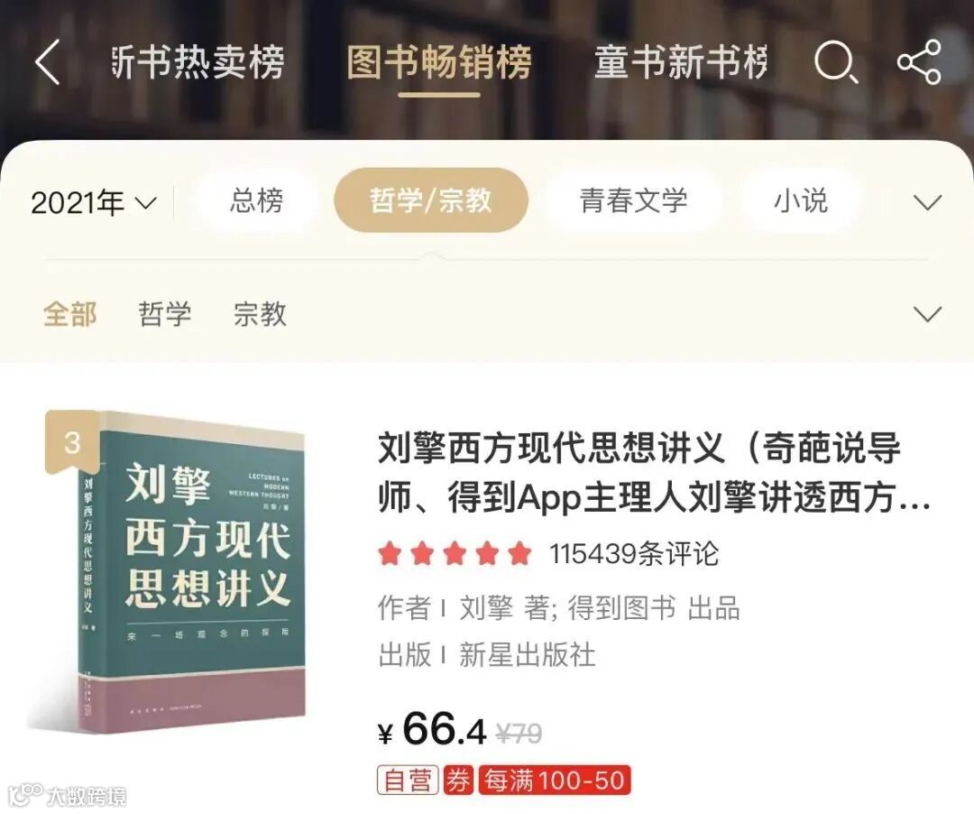Tap the five-star rating icons
This screenshot has width=974, height=814.
pyautogui.click(x=455, y=553)
